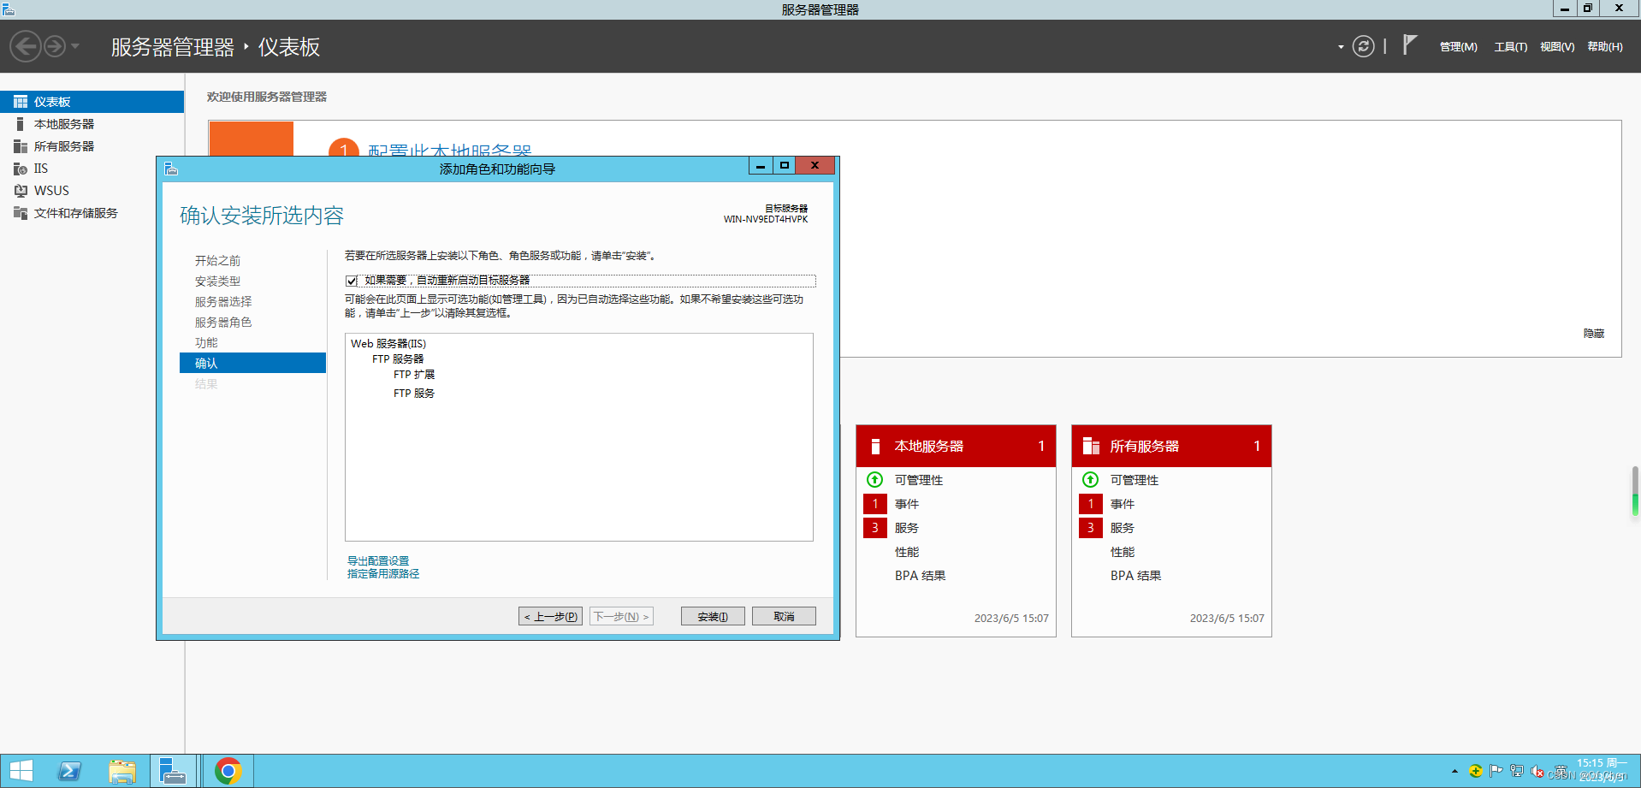Image resolution: width=1641 pixels, height=788 pixels.
Task: Click FTP 扩展 in the install list
Action: (x=414, y=374)
